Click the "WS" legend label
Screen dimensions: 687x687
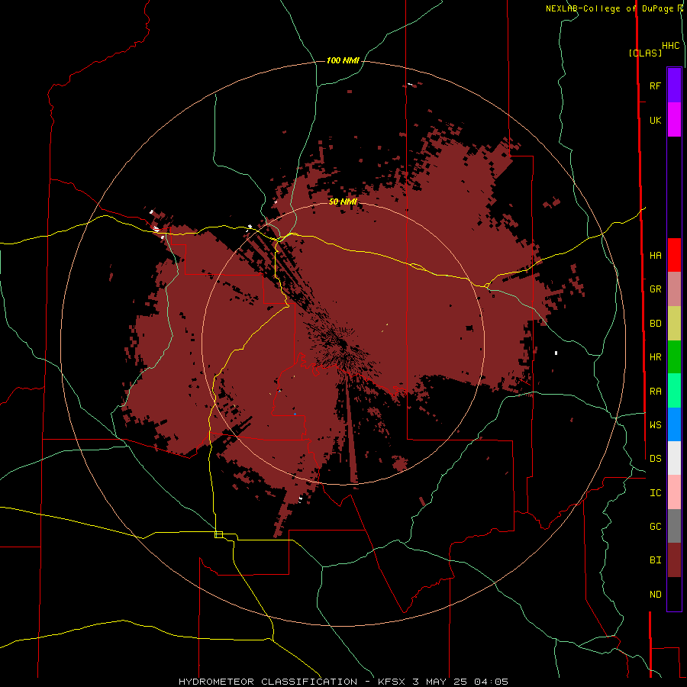(x=655, y=424)
